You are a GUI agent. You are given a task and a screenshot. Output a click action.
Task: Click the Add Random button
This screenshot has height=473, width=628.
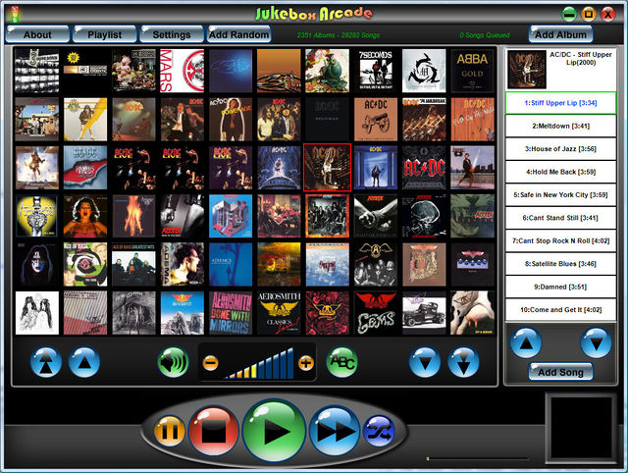click(x=238, y=34)
